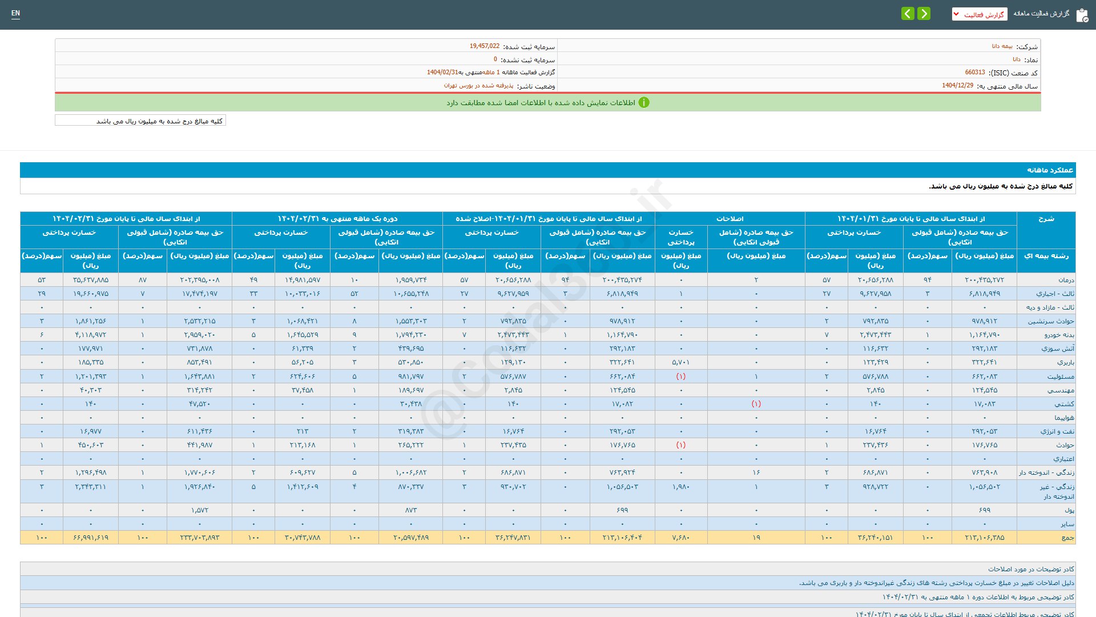Select the بدنه خودرو row label

pos(1059,335)
